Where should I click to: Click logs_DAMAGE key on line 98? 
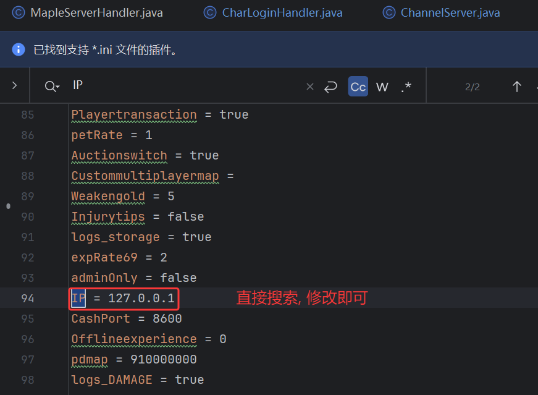point(112,380)
